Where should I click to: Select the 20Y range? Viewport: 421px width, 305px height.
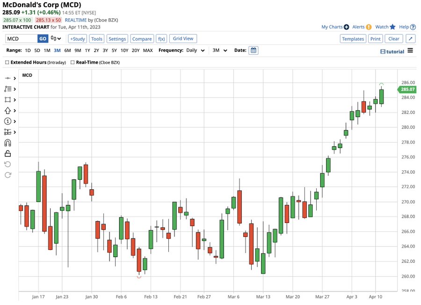pos(136,50)
